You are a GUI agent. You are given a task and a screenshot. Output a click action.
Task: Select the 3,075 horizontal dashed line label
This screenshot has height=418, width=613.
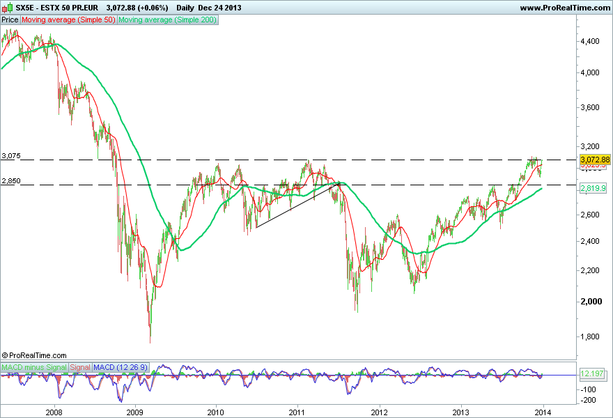point(11,155)
